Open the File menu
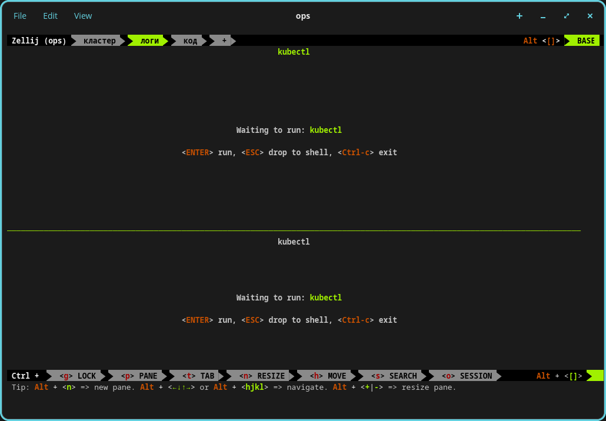This screenshot has height=421, width=606. tap(20, 16)
